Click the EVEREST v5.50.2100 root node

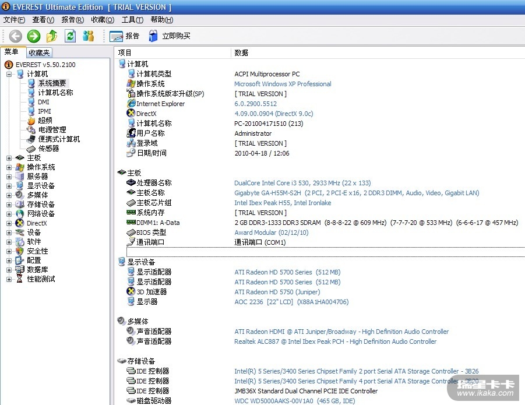(45, 65)
